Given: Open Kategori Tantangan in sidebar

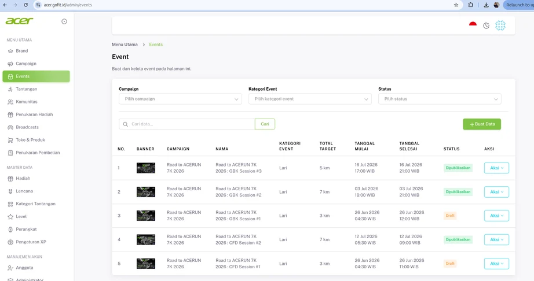Looking at the screenshot, I should point(36,204).
